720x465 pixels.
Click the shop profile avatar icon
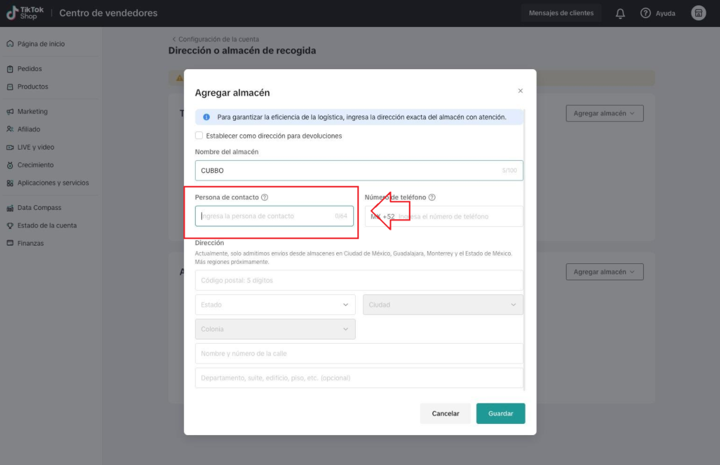[698, 13]
